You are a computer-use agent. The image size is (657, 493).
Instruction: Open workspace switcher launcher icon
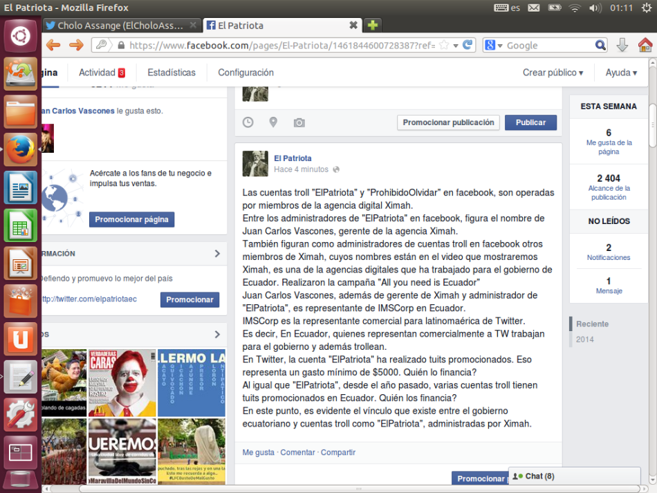coord(21,452)
